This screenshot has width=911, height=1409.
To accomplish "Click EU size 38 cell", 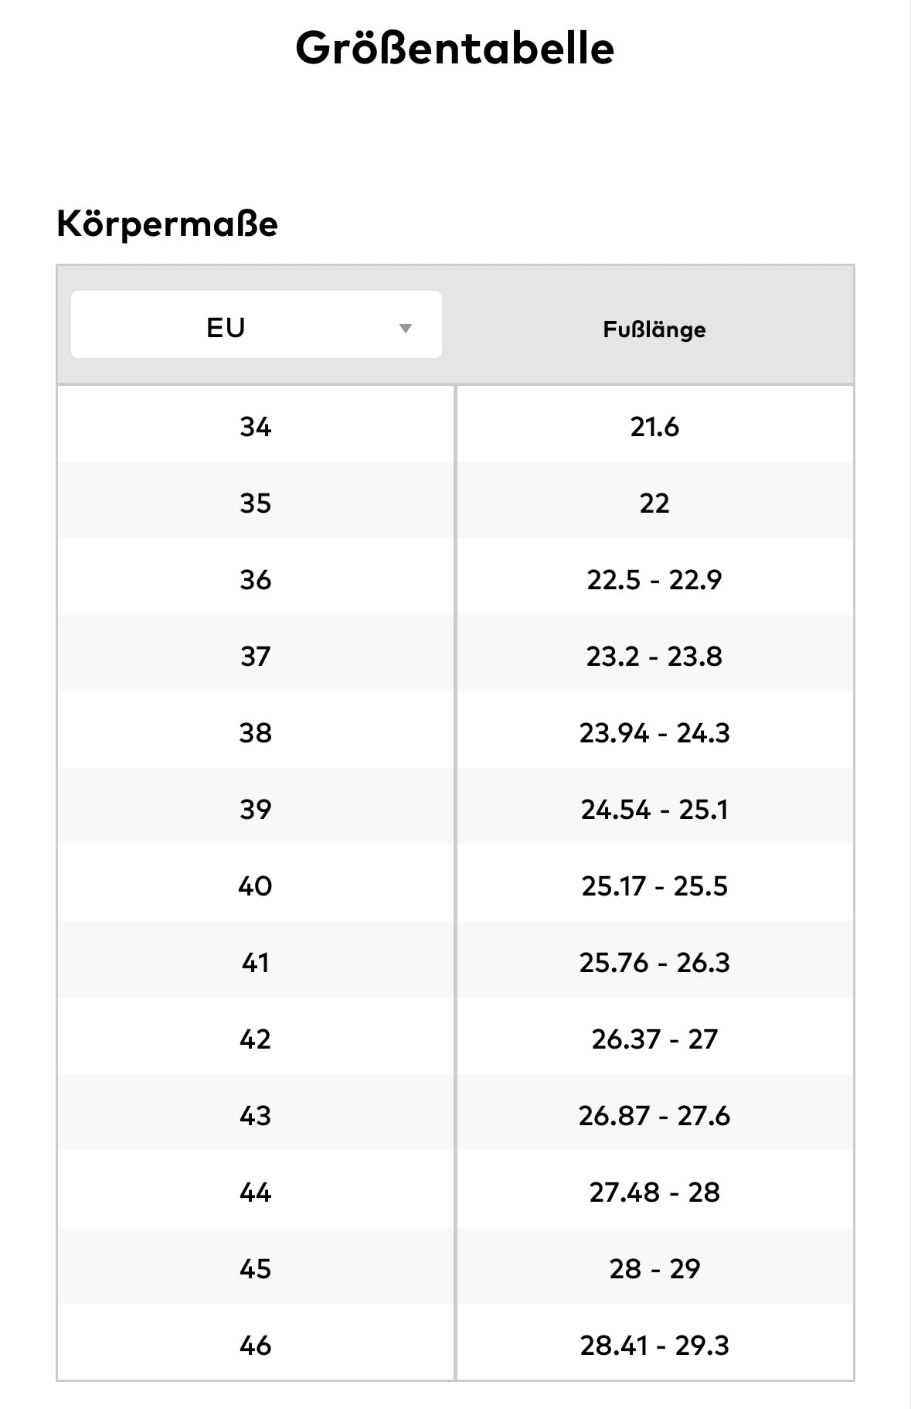I will point(255,732).
